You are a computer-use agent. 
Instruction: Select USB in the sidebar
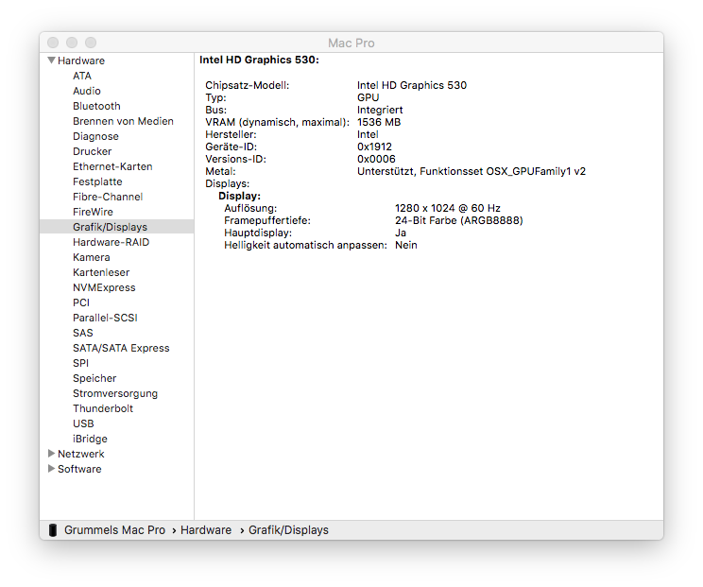[x=83, y=423]
